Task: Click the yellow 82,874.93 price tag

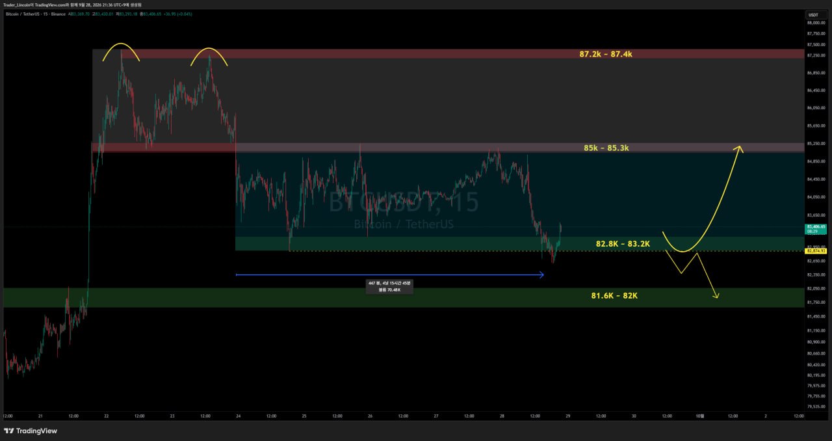Action: tap(816, 251)
